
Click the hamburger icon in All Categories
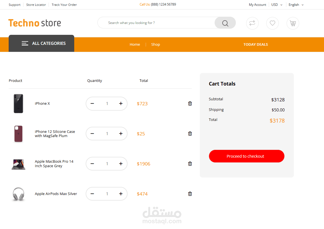pos(25,43)
